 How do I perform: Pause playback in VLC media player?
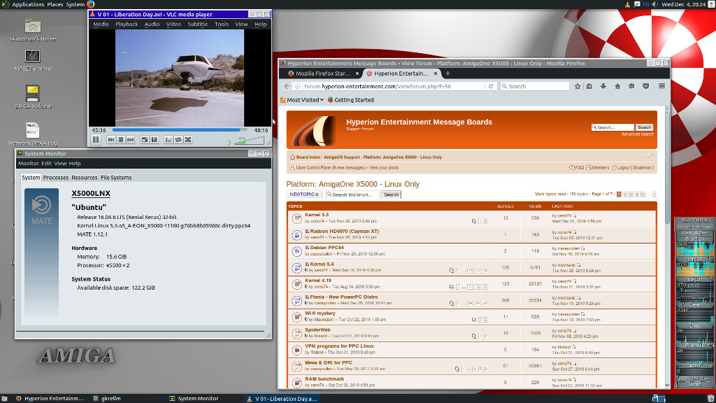click(96, 140)
